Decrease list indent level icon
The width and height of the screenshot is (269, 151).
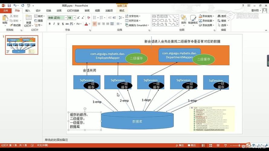coord(110,17)
